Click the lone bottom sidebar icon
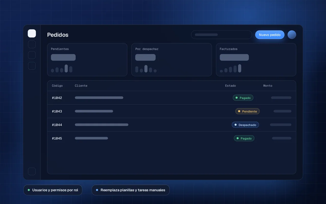 pos(32,171)
